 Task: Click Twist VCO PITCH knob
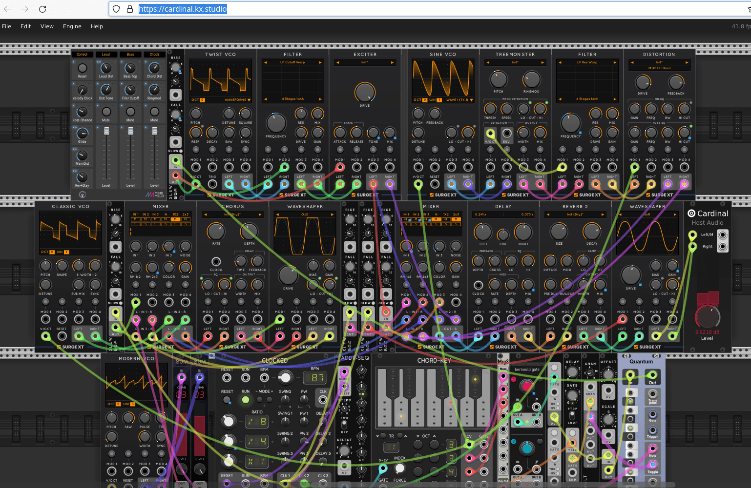(195, 114)
